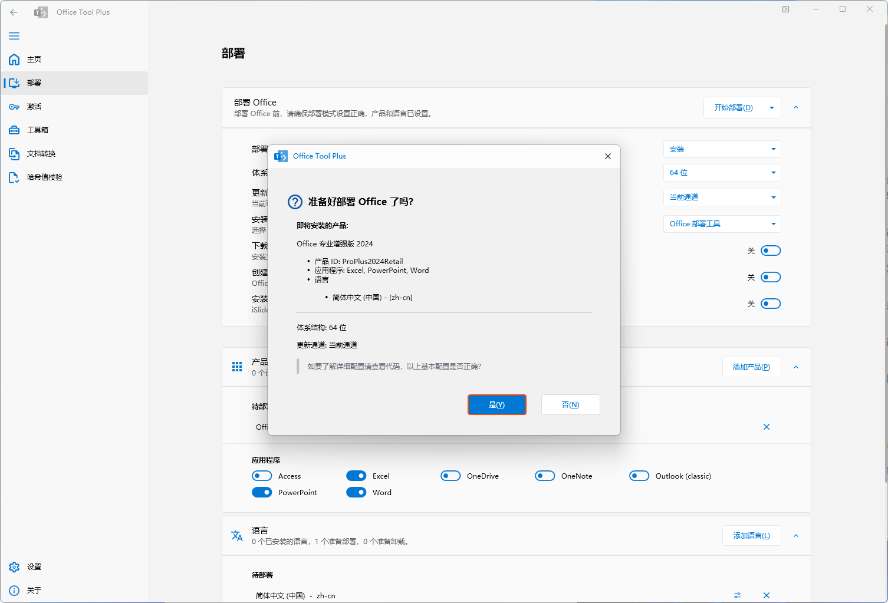This screenshot has height=603, width=888.
Task: Open the 开始部署 dropdown arrow
Action: click(772, 108)
